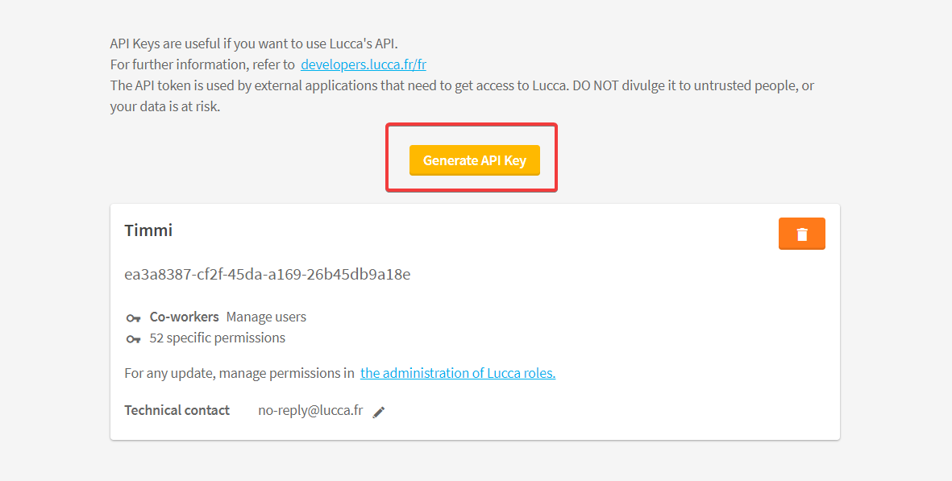Open the administration of Lucca roles link
The image size is (952, 481).
tap(458, 373)
